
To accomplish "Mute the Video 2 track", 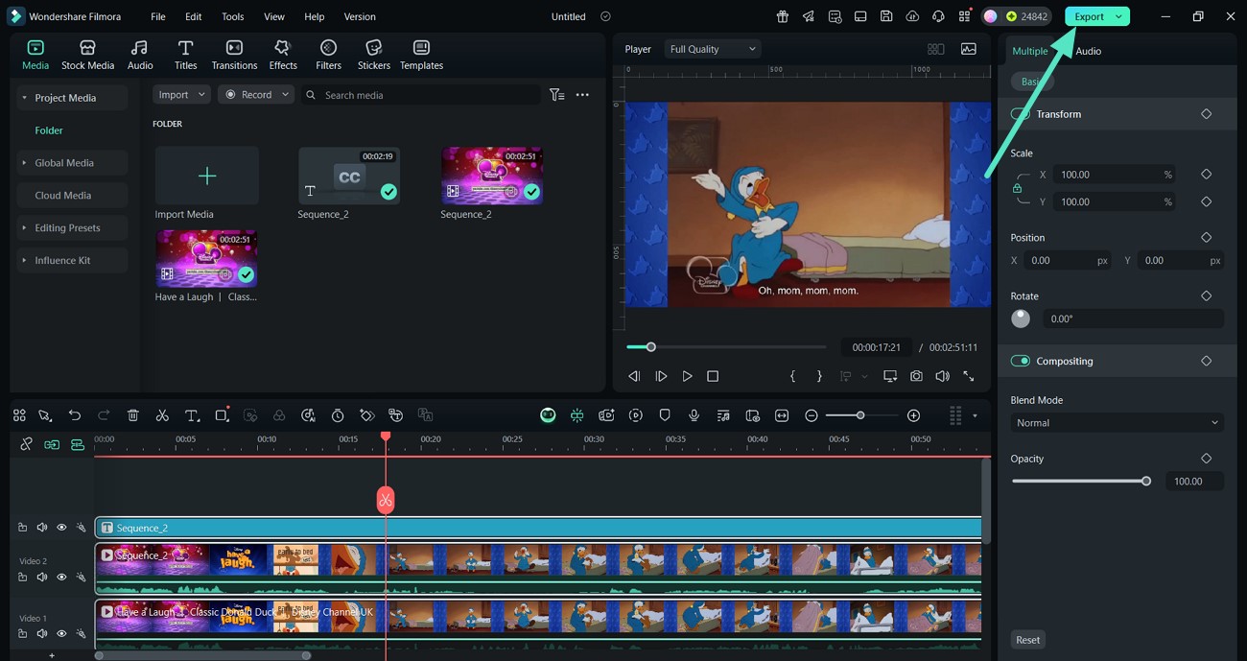I will (42, 578).
